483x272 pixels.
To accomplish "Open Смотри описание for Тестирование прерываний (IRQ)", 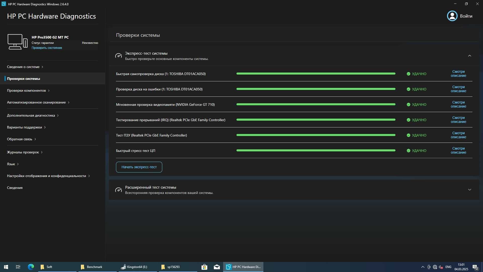I will (458, 120).
